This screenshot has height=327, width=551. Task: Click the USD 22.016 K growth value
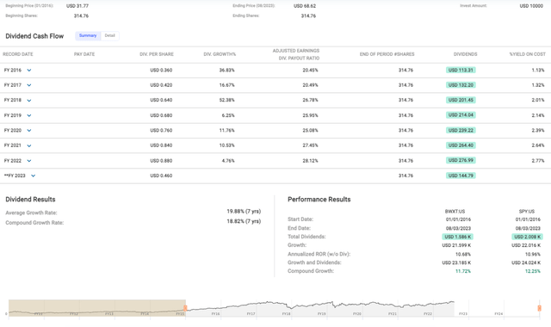point(526,245)
